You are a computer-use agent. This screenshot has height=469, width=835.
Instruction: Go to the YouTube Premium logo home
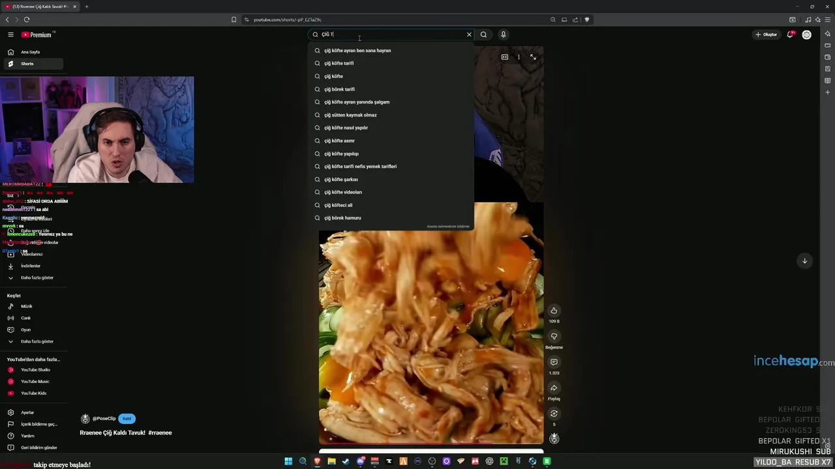pyautogui.click(x=37, y=35)
